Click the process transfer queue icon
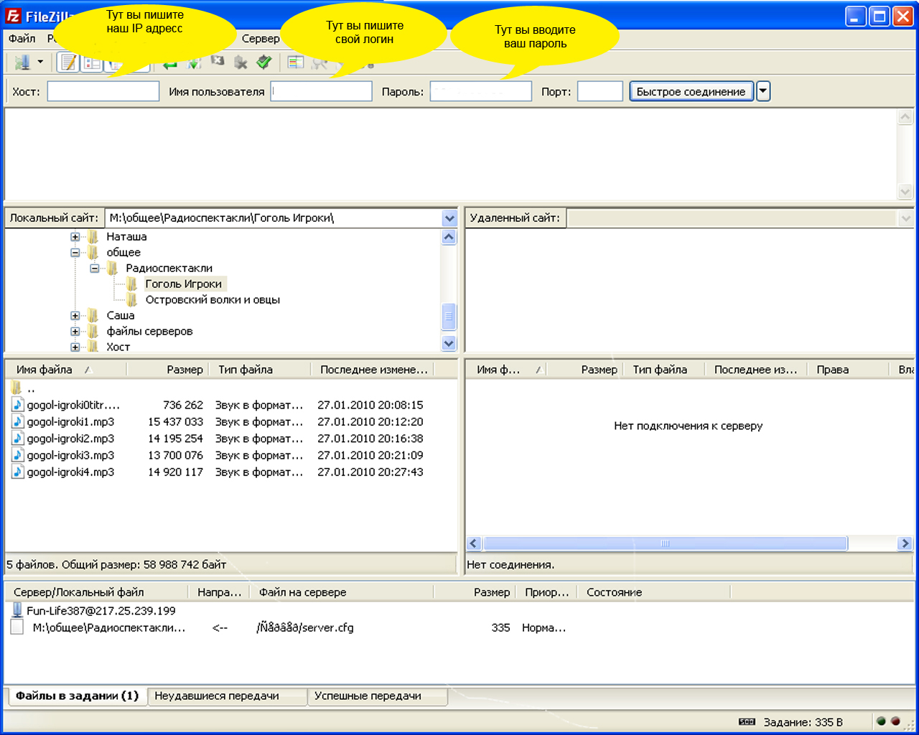The height and width of the screenshot is (735, 919). pos(194,63)
